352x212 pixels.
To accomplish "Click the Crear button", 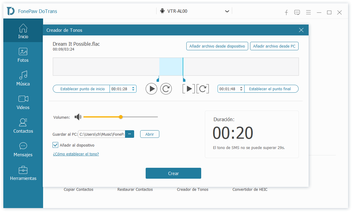I will click(173, 173).
